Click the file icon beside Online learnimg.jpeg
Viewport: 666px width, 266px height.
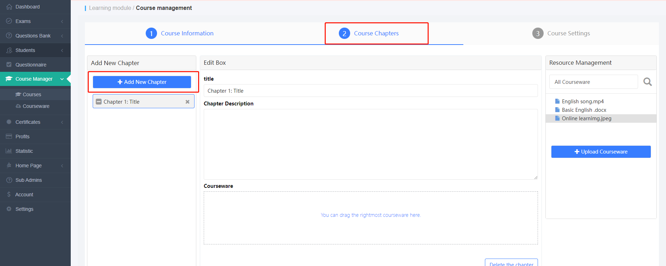557,118
